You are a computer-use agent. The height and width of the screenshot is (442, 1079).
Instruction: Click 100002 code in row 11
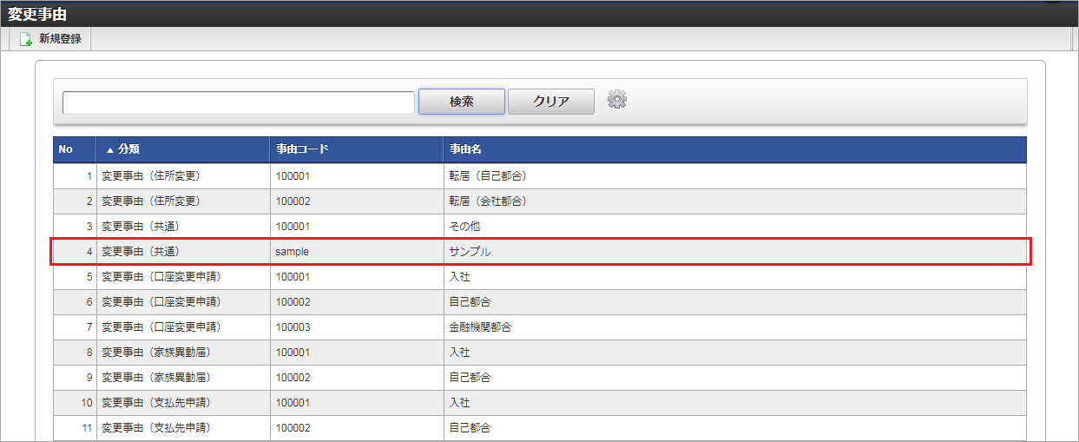point(293,428)
